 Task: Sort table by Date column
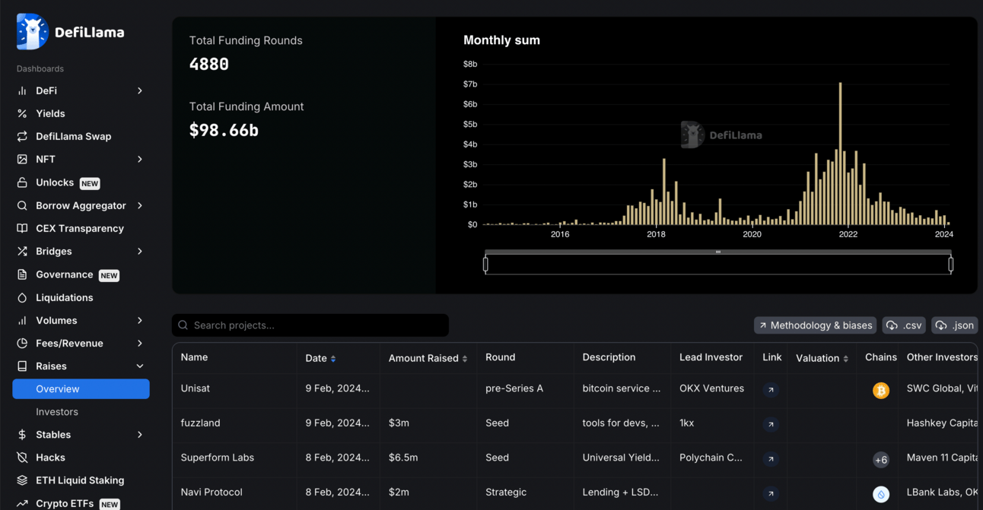(333, 359)
